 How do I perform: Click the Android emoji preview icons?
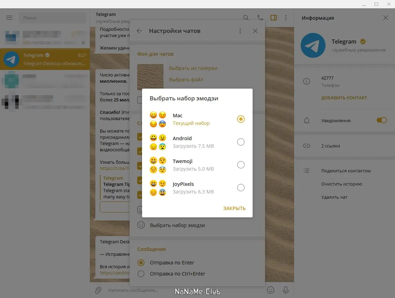click(158, 142)
